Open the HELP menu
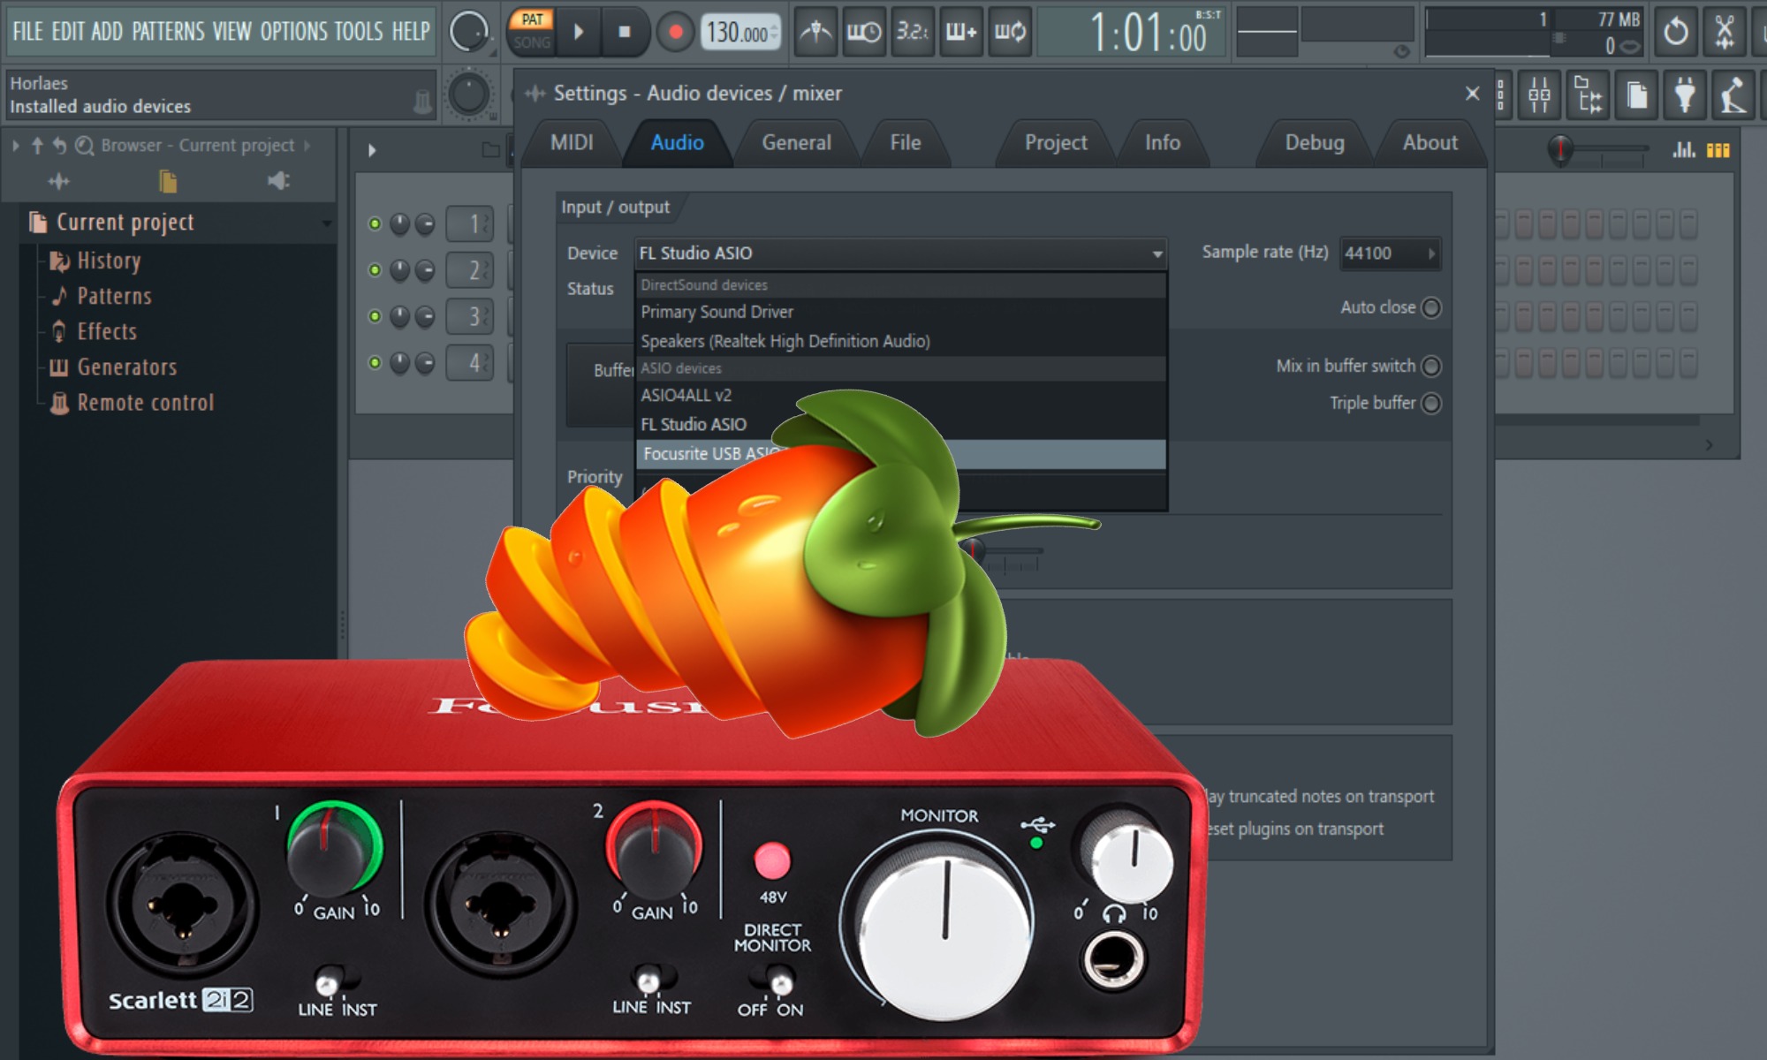The height and width of the screenshot is (1060, 1767). (411, 32)
